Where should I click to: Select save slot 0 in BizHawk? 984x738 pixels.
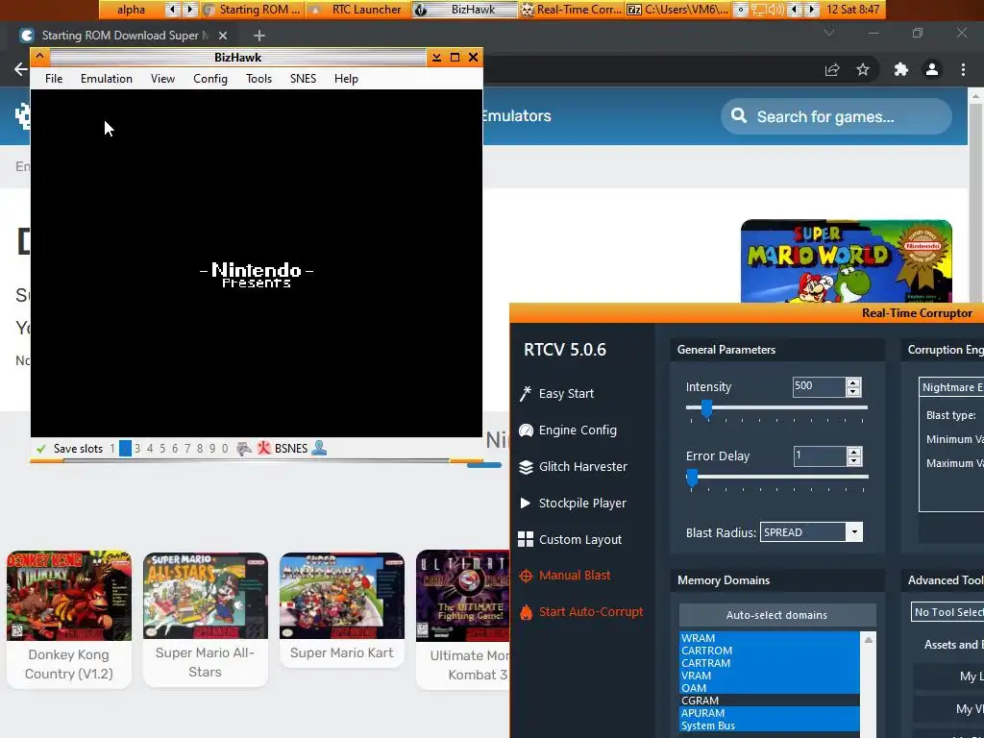pyautogui.click(x=225, y=449)
